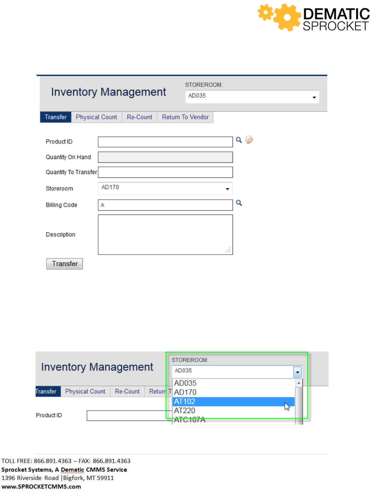Click the Dematic Sprocket gear logo
Image resolution: width=372 pixels, height=494 pixels.
pos(279,17)
